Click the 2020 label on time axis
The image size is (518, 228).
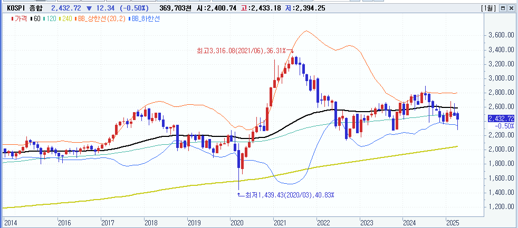[236, 222]
